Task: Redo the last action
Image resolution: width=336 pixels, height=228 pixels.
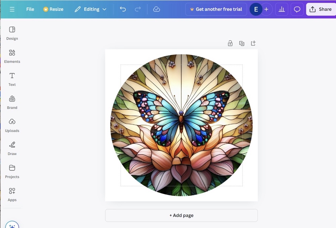Action: pyautogui.click(x=138, y=9)
